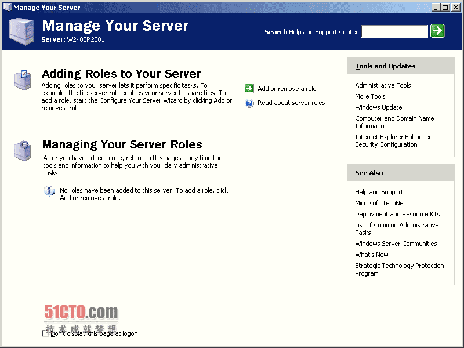Open Deployment and Resource Kits link
Image resolution: width=464 pixels, height=348 pixels.
pyautogui.click(x=397, y=214)
